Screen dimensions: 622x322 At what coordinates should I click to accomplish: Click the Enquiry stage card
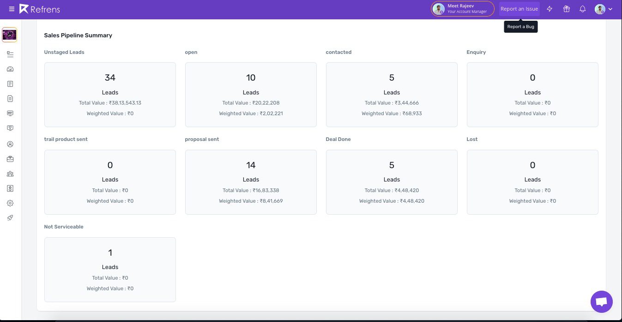tap(532, 94)
